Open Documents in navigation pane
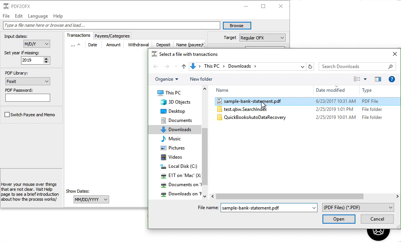Screen dimensions: 401x242 [x=180, y=120]
